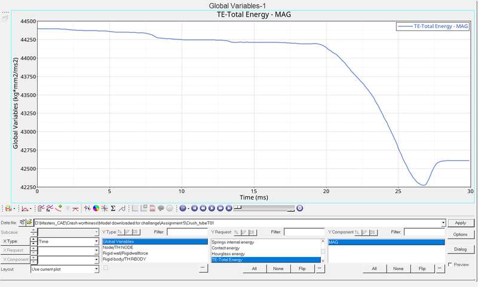Click the Sigma math toolbar icon
The height and width of the screenshot is (287, 478).
[113, 209]
